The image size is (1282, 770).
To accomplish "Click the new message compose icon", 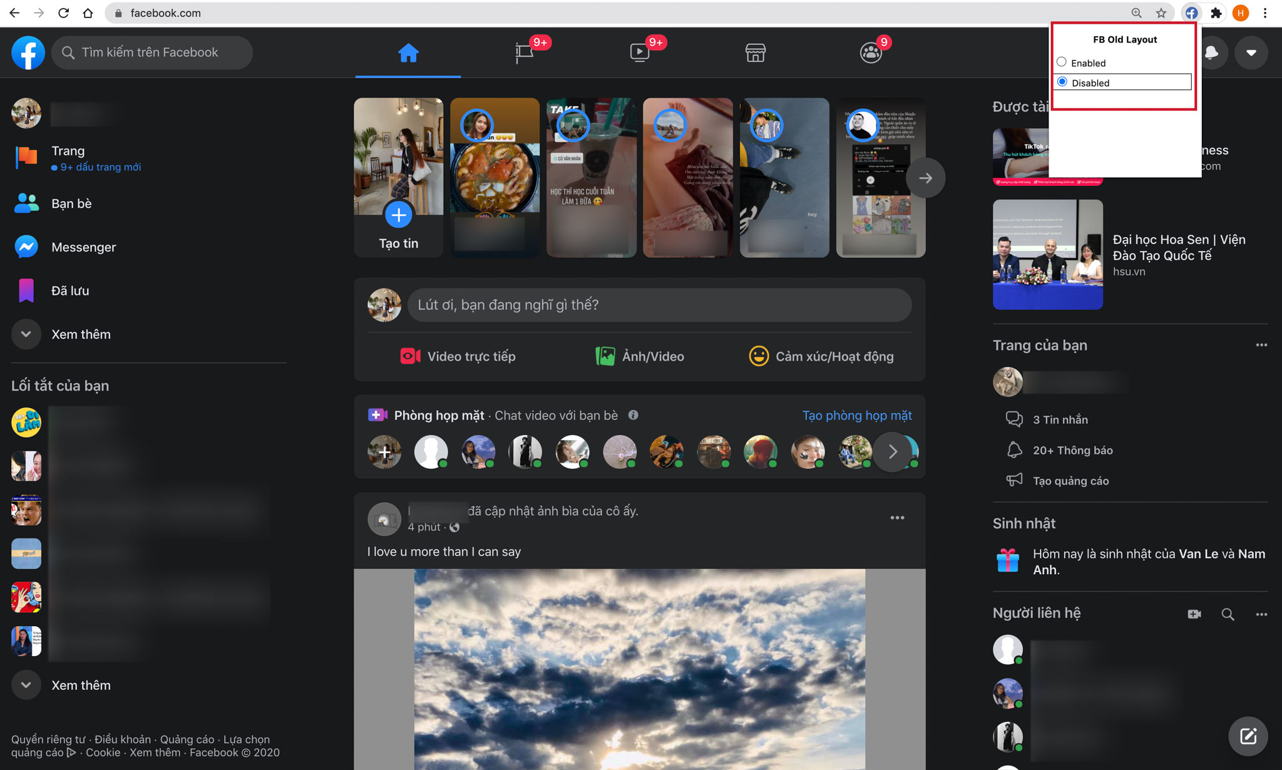I will point(1248,736).
